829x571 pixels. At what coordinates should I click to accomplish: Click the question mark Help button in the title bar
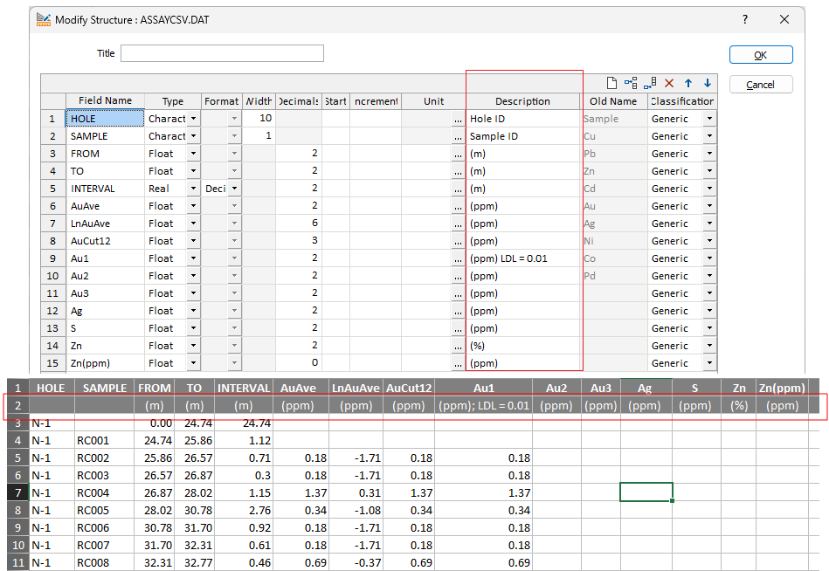[x=745, y=19]
